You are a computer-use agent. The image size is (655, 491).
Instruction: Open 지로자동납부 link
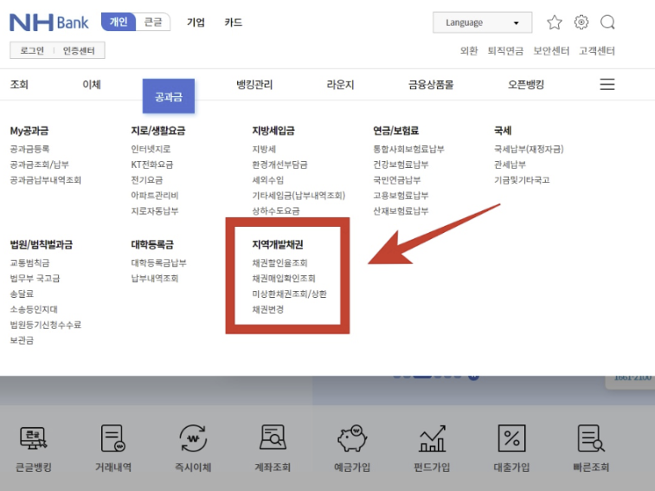click(x=155, y=210)
